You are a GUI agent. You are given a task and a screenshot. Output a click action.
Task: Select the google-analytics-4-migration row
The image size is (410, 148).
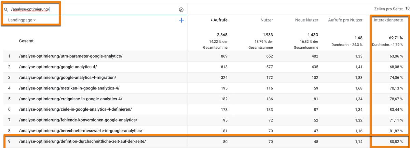click(68, 77)
